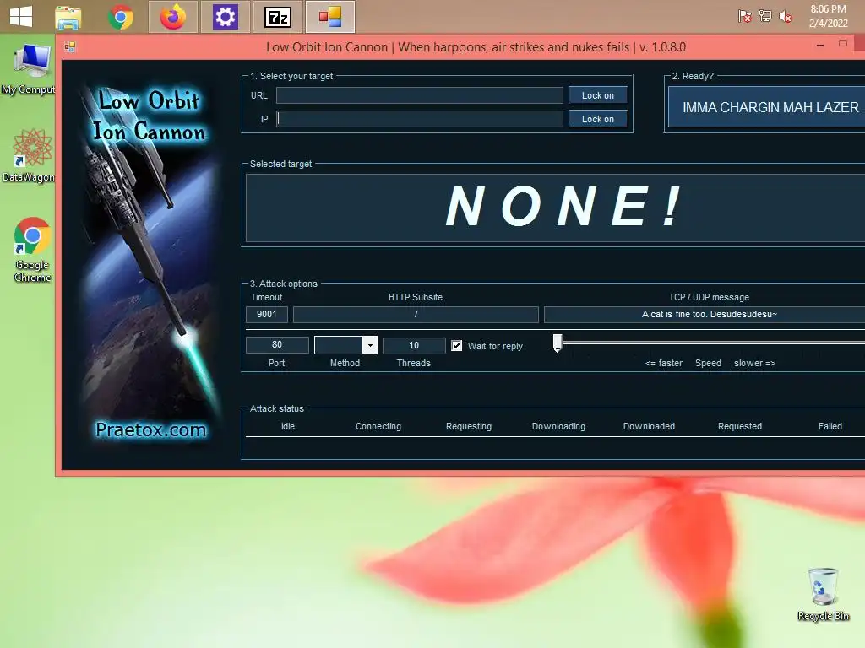Focus the Port field showing 80
The width and height of the screenshot is (865, 648).
click(277, 345)
